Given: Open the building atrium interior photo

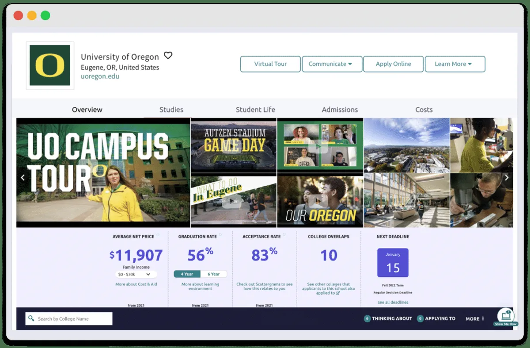Looking at the screenshot, I should click(x=406, y=201).
